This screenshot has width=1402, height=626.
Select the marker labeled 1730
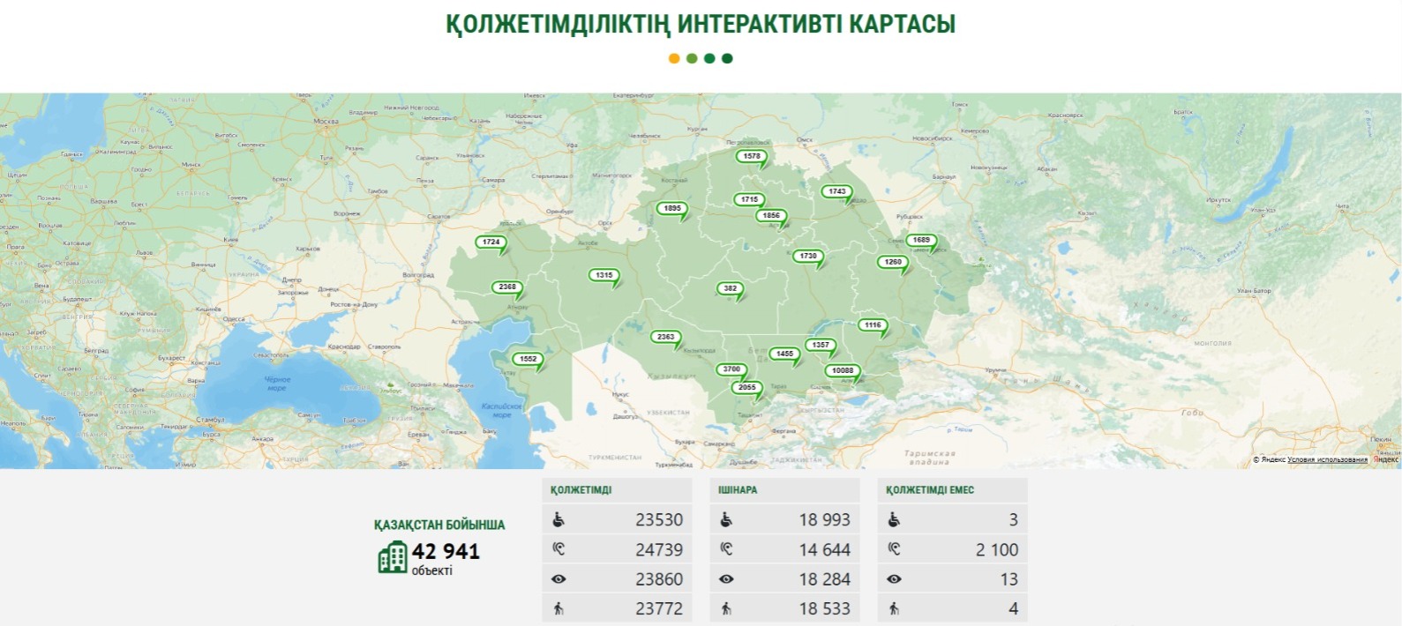[808, 257]
